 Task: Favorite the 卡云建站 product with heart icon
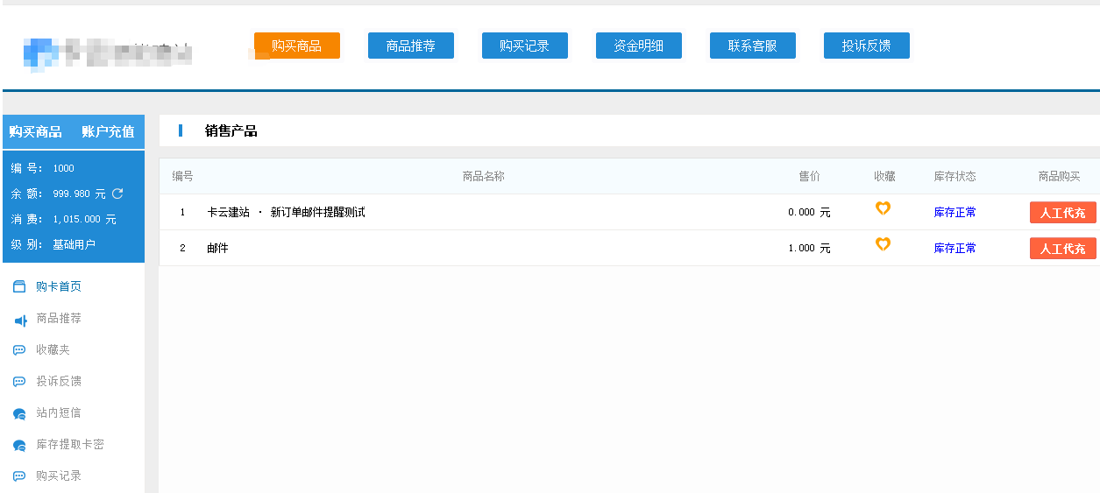click(x=883, y=208)
